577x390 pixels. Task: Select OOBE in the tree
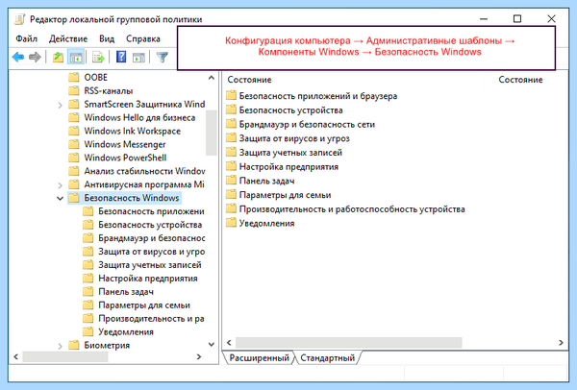tap(95, 77)
